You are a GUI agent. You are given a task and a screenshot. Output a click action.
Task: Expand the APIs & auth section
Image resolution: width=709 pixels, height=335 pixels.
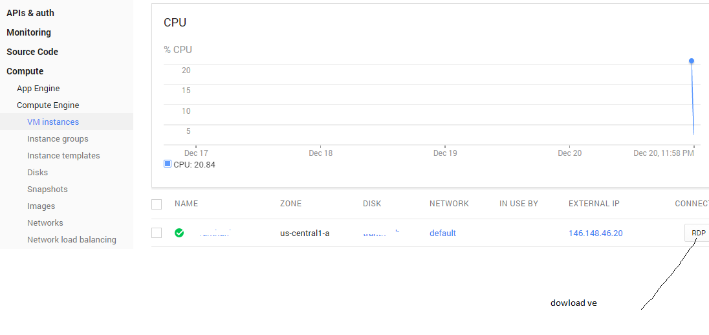30,13
